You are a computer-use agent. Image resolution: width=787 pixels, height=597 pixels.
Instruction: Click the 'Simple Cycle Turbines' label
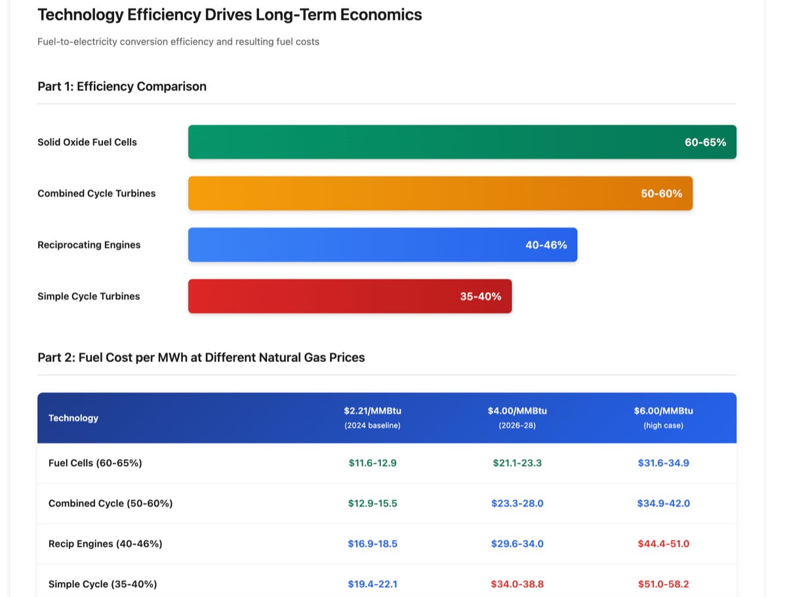89,297
